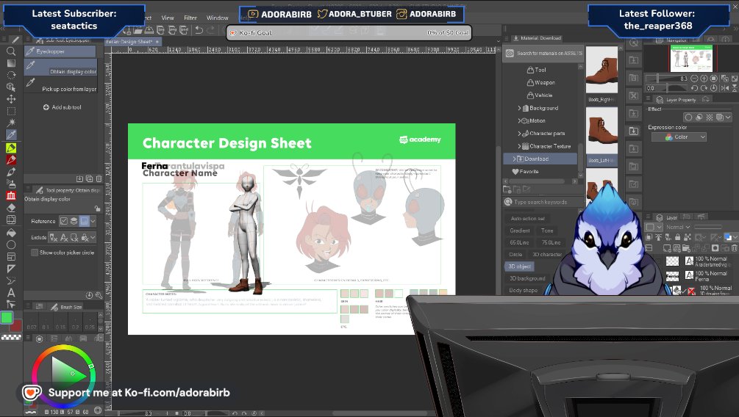This screenshot has height=417, width=739.
Task: Select the Boots_RightH material thumbnail
Action: click(x=601, y=70)
